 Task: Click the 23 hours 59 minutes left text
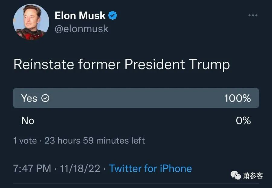click(95, 141)
